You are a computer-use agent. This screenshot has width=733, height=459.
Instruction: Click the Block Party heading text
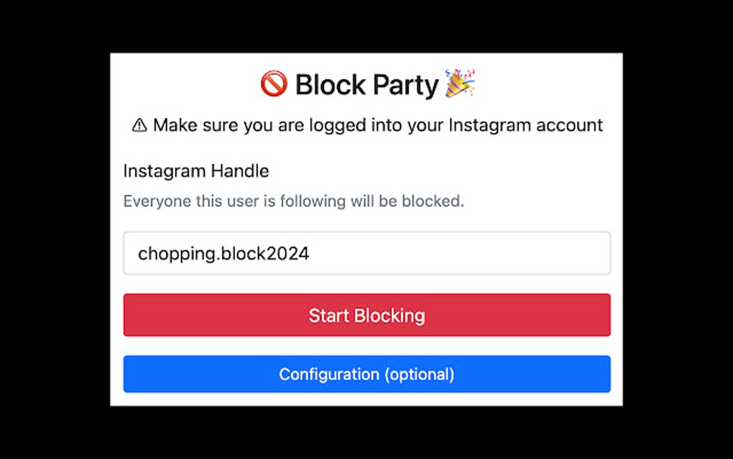366,85
